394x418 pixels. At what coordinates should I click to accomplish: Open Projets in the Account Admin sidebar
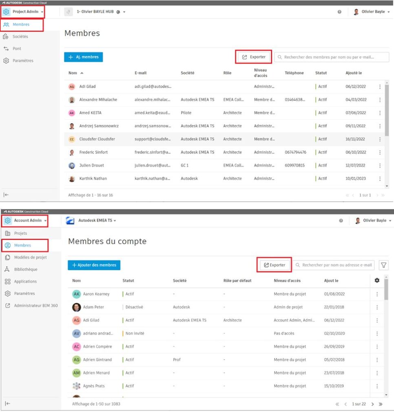tap(20, 233)
